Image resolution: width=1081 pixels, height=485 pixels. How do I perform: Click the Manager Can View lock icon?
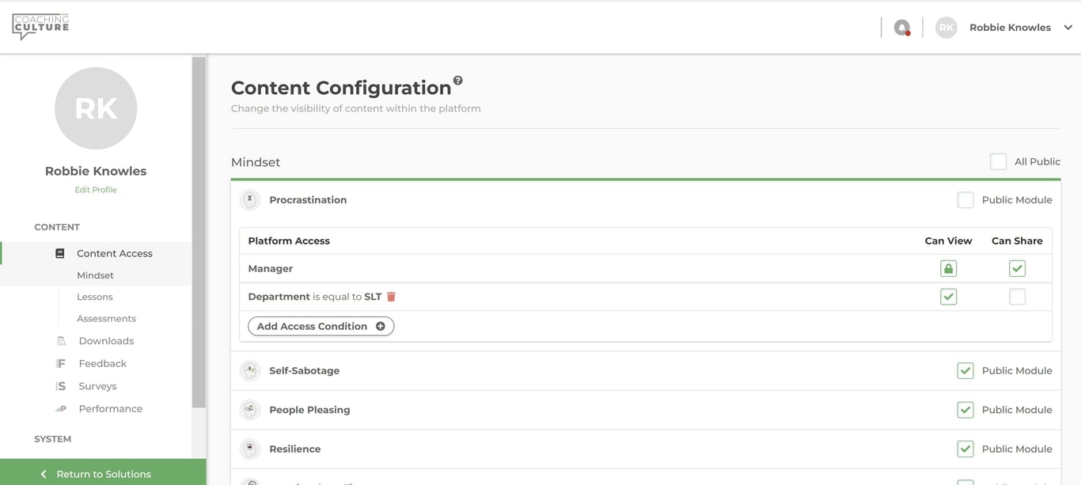(948, 269)
